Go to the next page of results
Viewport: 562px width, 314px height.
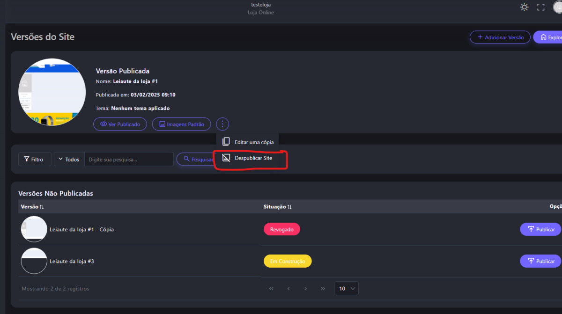point(305,289)
